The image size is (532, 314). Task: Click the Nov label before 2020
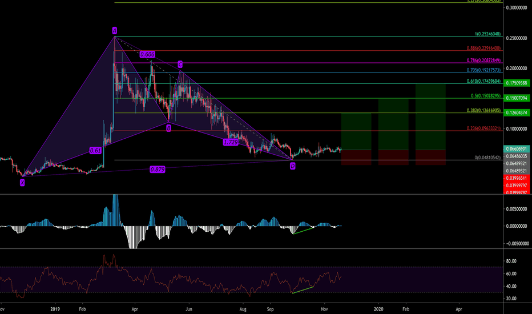324,309
